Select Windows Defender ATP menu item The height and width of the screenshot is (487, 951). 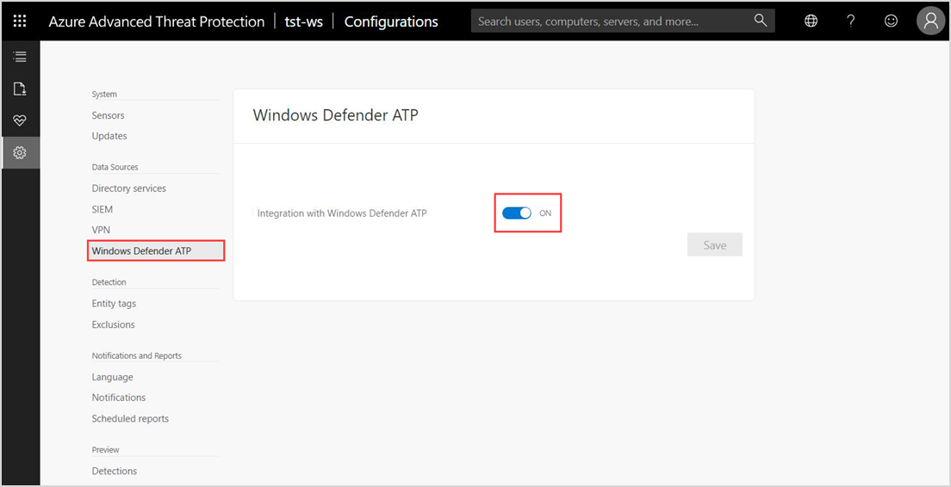[x=157, y=250]
